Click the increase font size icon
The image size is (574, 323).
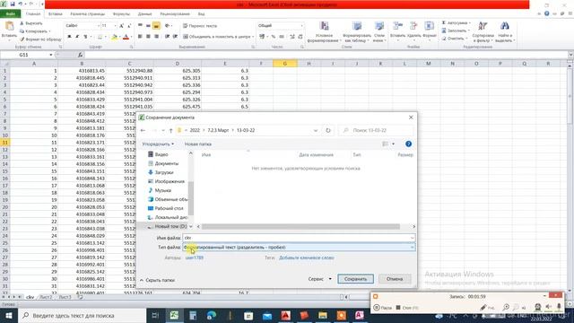coord(122,26)
